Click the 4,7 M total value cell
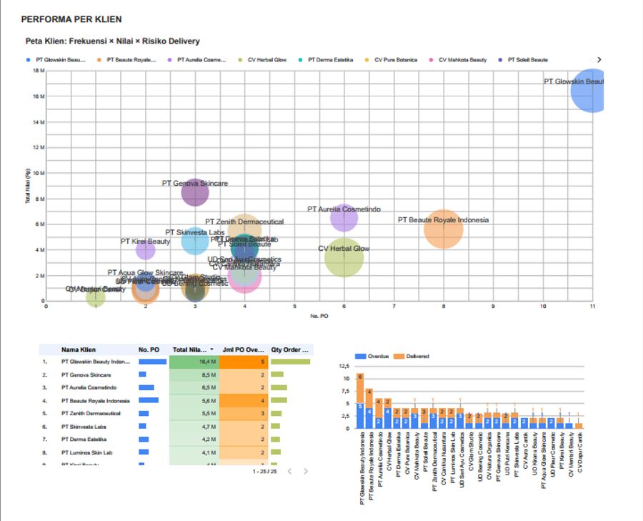The height and width of the screenshot is (521, 643). 194,426
